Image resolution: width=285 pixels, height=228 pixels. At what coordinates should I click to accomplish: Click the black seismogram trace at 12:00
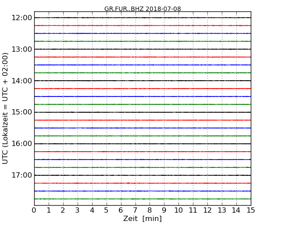(x=142, y=18)
